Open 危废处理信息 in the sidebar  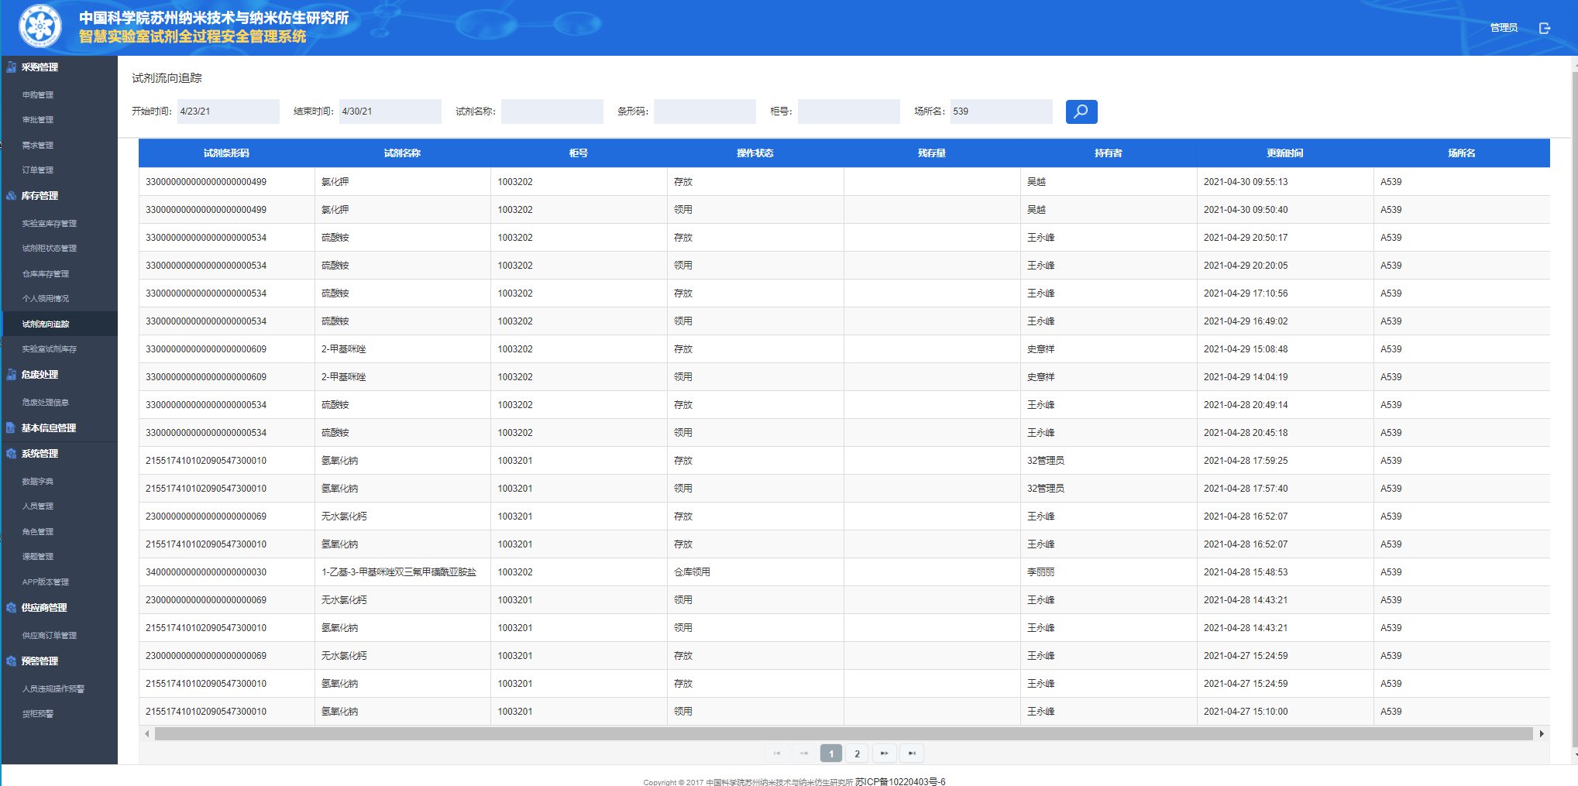pos(46,403)
